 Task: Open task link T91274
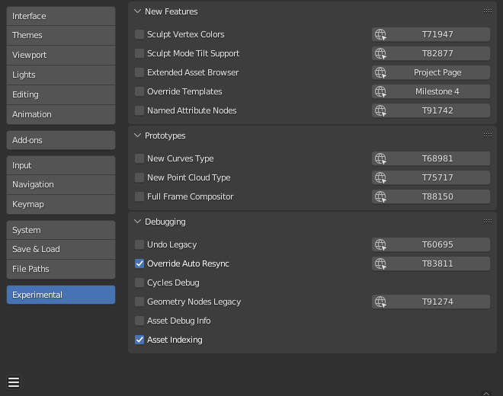point(431,302)
